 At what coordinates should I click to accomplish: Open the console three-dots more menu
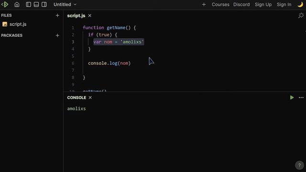point(301,97)
